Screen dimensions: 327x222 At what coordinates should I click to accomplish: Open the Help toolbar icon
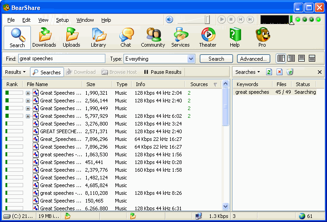click(x=235, y=38)
